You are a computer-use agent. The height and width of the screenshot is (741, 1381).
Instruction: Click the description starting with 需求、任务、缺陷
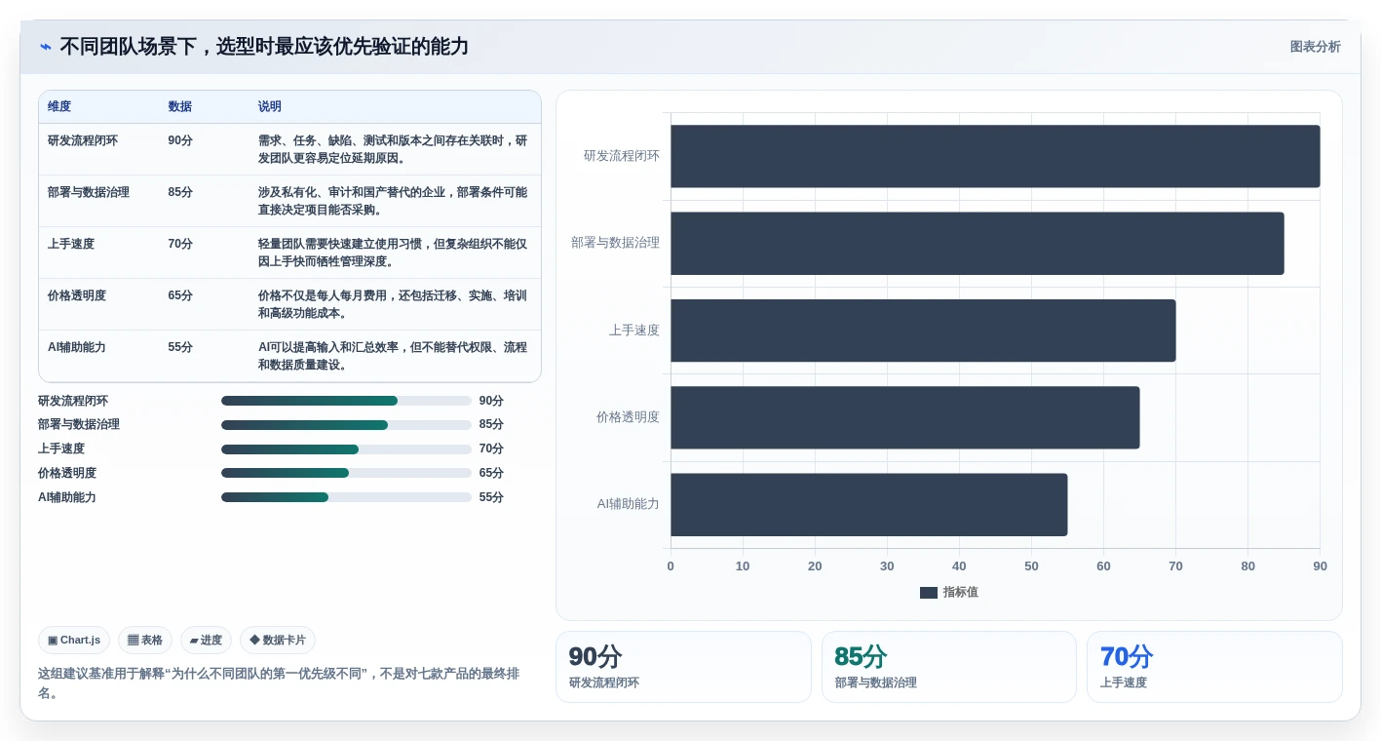pos(393,149)
